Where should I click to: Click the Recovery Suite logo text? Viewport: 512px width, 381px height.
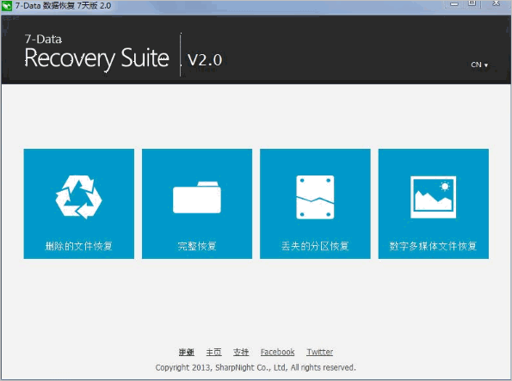coord(96,58)
